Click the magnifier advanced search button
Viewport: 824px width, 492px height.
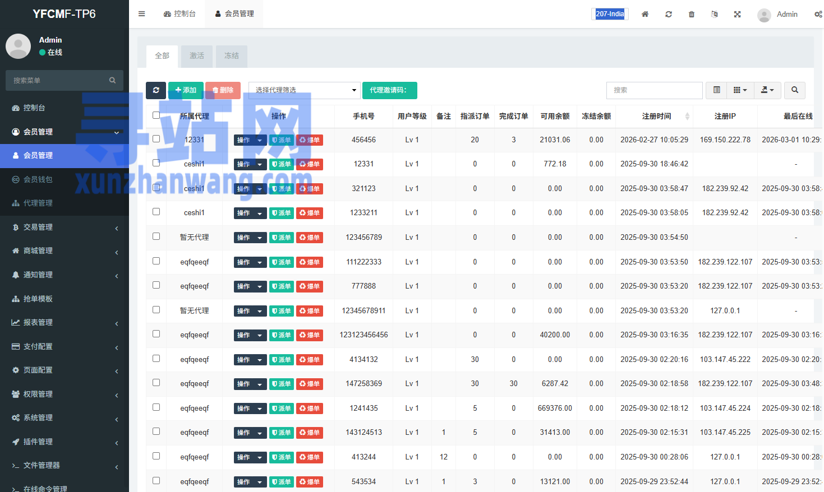(x=795, y=90)
